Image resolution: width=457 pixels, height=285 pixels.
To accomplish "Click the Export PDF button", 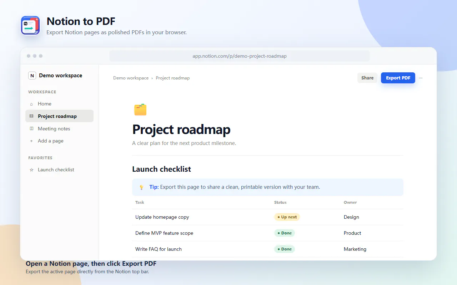I will [398, 78].
